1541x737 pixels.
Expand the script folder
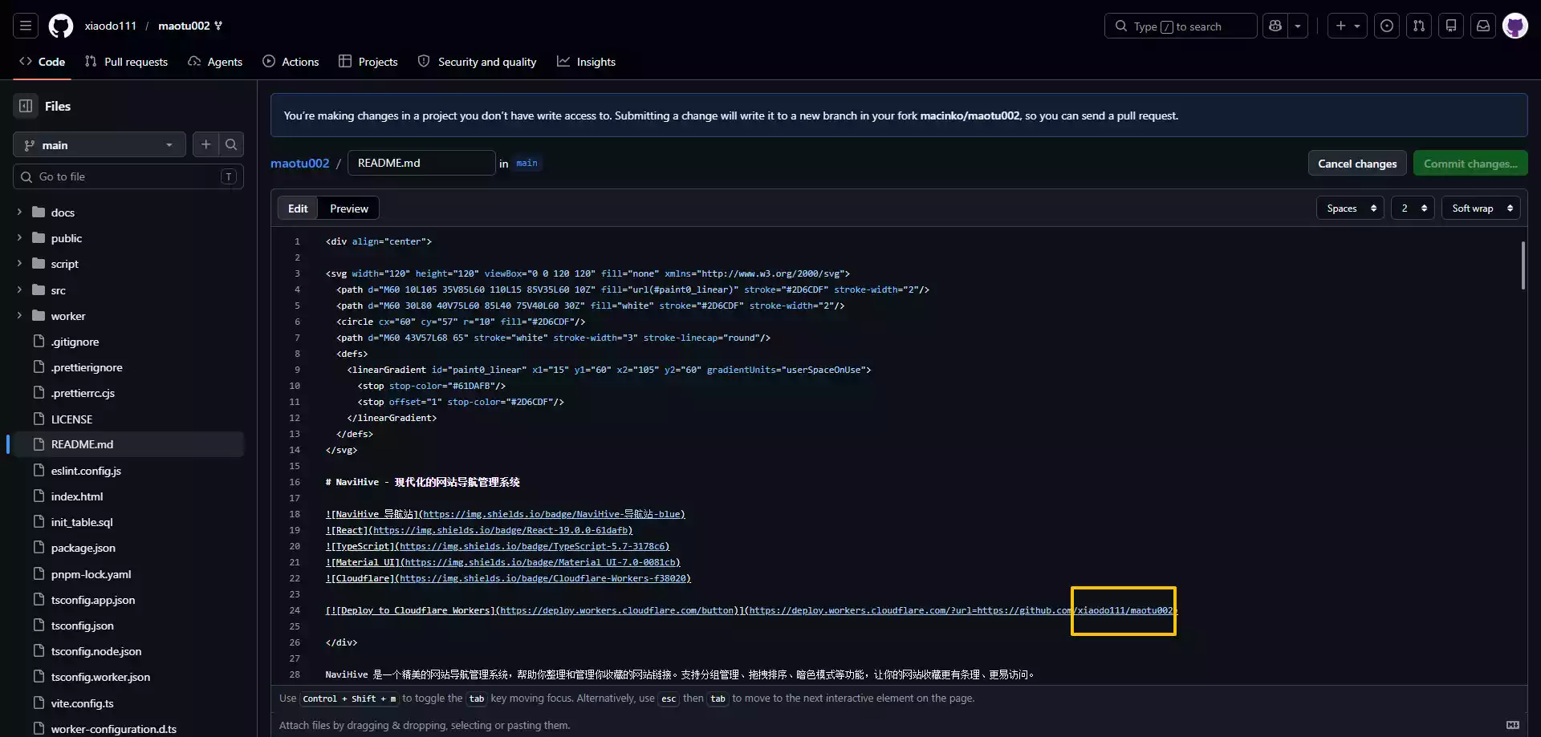coord(19,264)
